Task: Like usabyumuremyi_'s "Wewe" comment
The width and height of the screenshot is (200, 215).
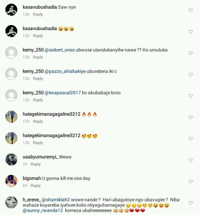Action: coord(191,160)
